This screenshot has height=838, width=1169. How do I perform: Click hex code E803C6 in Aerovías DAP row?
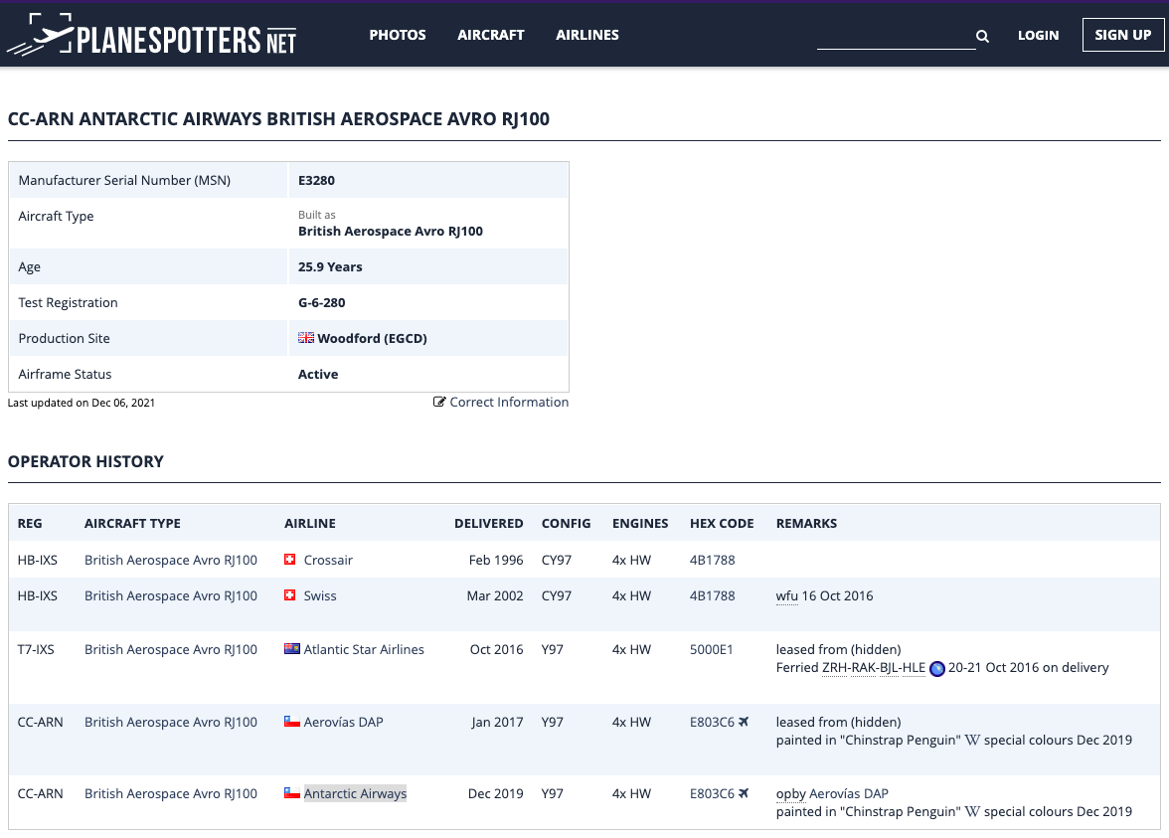pos(712,722)
